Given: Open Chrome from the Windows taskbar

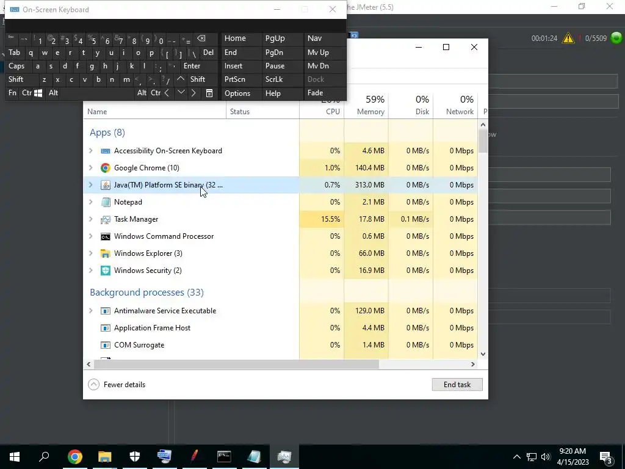Looking at the screenshot, I should 75,457.
